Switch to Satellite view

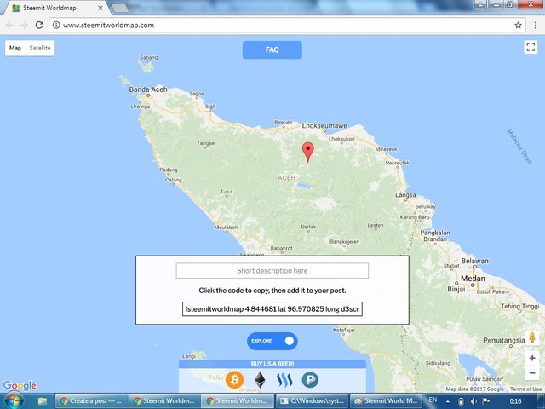pyautogui.click(x=40, y=48)
